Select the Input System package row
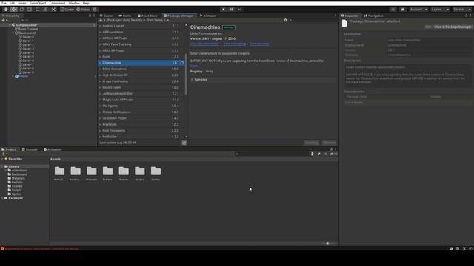The height and width of the screenshot is (266, 474). [141, 87]
